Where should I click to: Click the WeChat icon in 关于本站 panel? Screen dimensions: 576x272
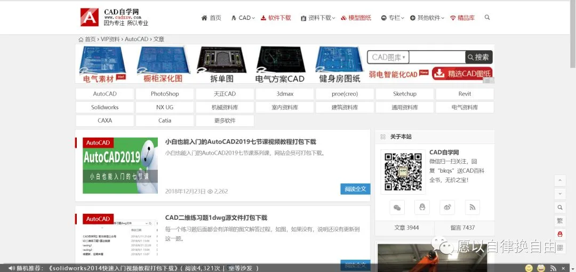[397, 207]
